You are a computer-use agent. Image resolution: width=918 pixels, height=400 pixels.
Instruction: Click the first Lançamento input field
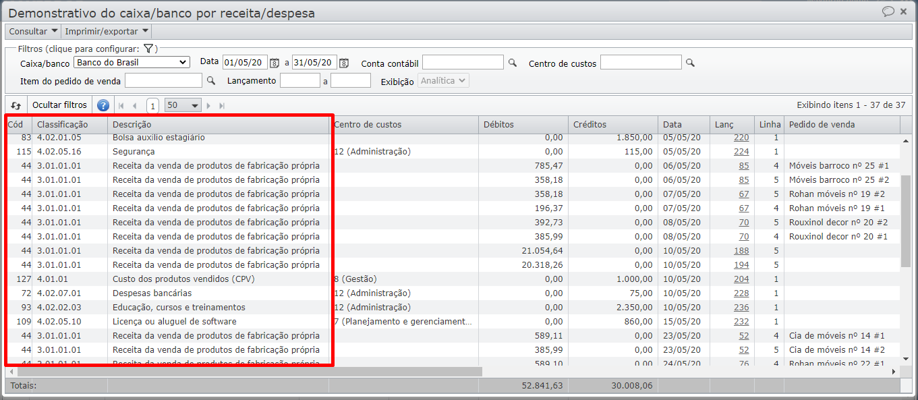299,81
